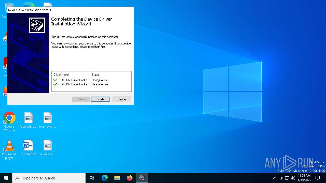
Task: Click the network tray icon
Action: tap(287, 178)
